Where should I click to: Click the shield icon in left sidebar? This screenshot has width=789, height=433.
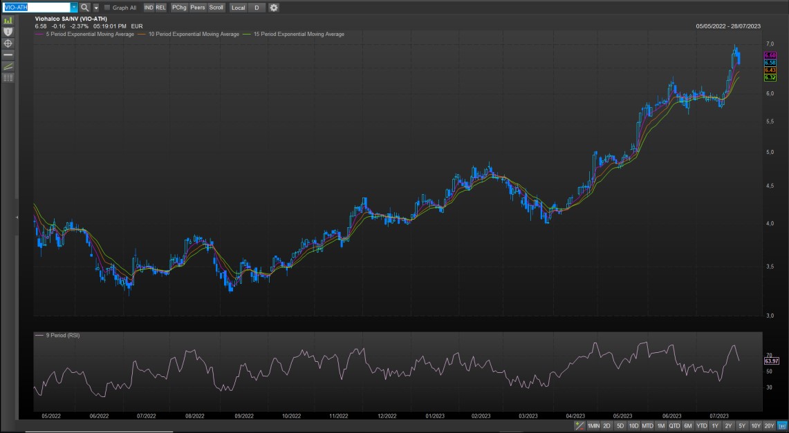8,32
